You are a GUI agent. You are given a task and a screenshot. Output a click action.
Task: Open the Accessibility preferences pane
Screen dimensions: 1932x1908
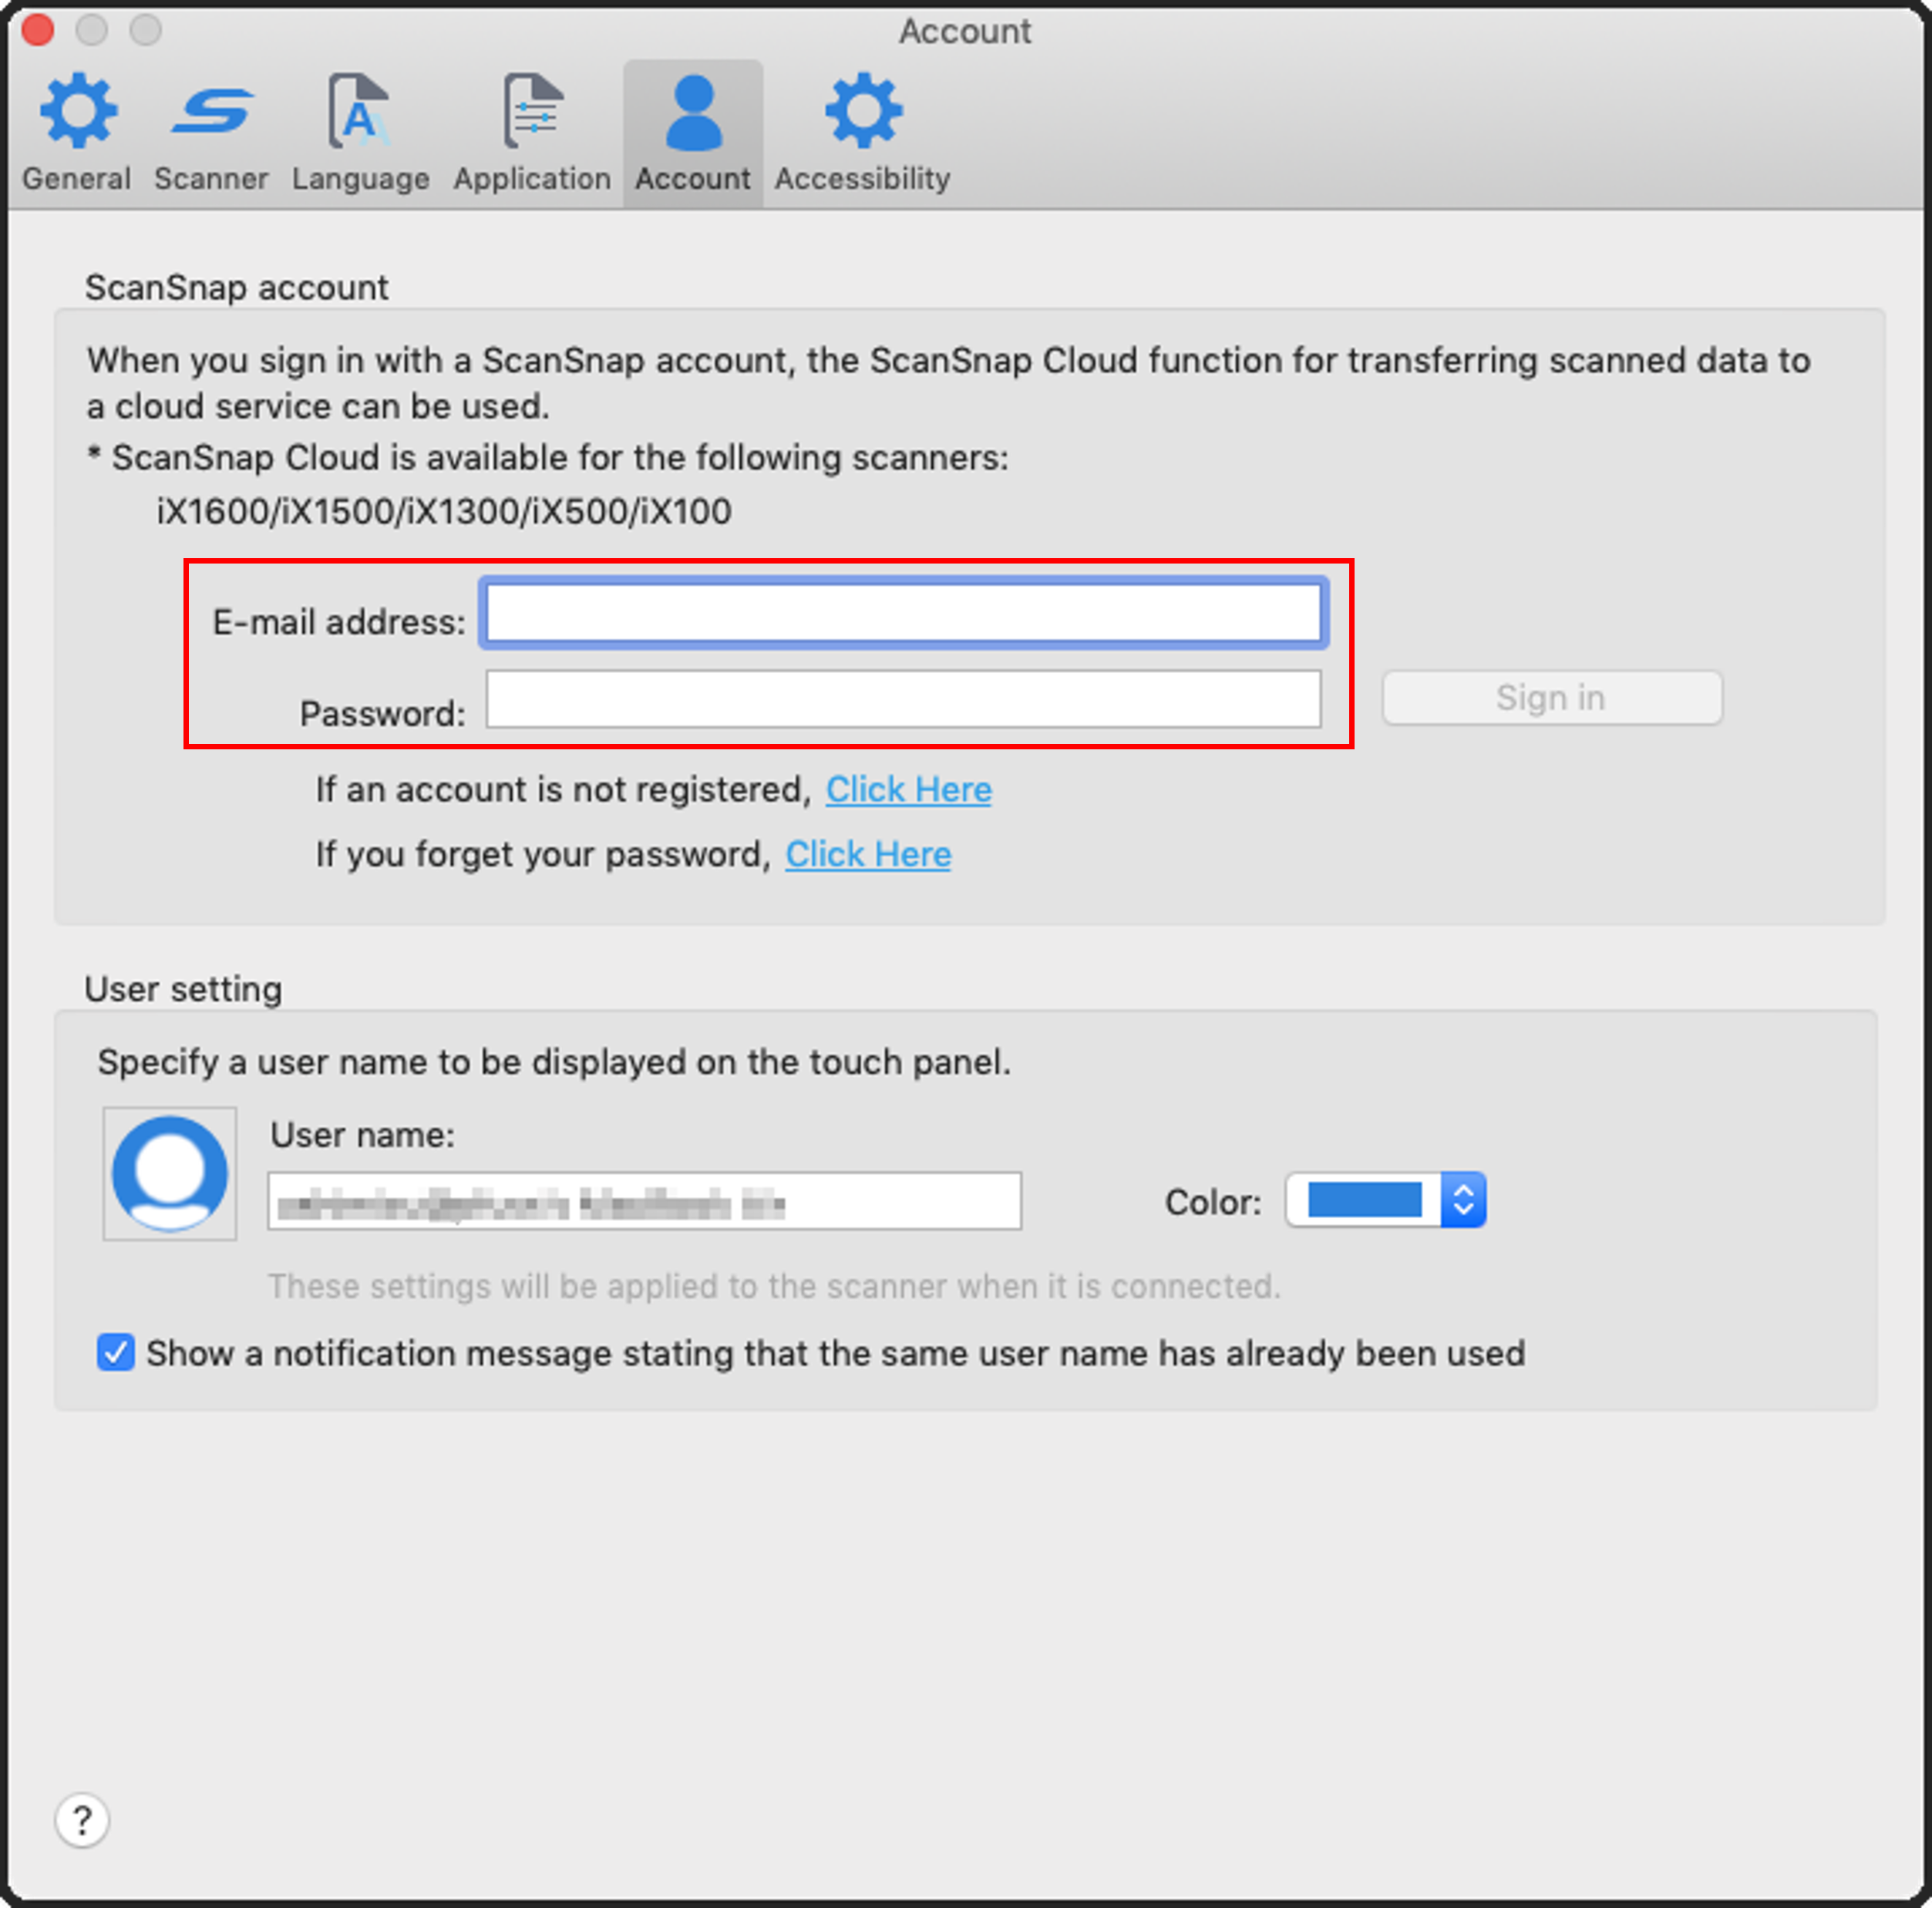(x=862, y=132)
